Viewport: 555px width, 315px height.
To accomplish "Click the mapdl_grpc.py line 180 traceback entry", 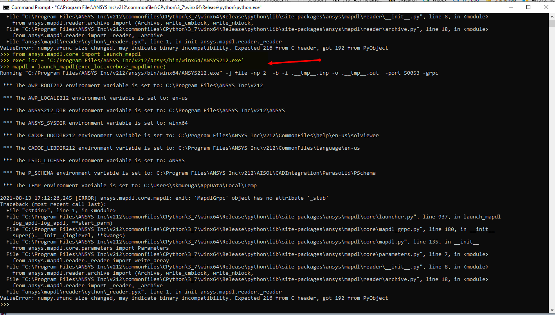I will [250, 229].
